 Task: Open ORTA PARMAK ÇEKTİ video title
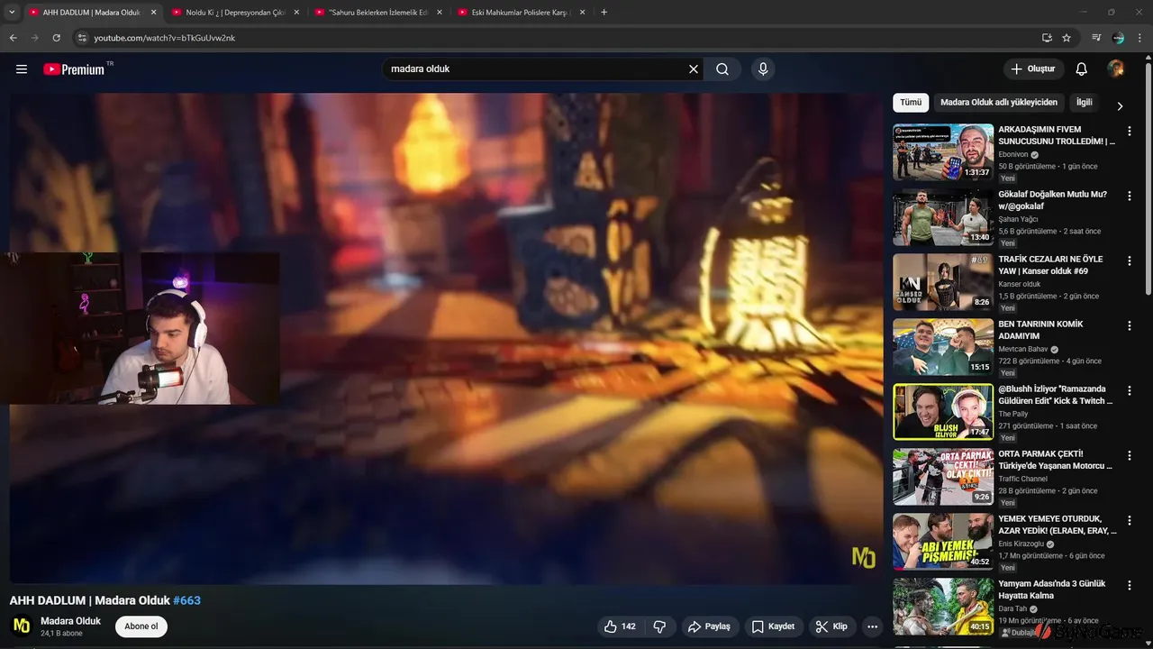pyautogui.click(x=1056, y=460)
